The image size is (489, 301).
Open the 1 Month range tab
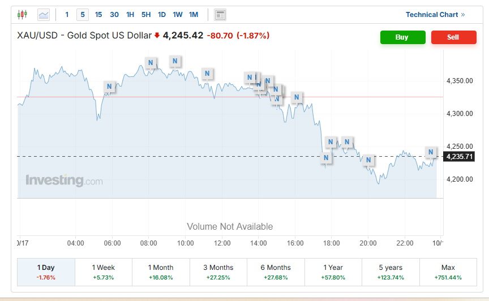(x=161, y=272)
